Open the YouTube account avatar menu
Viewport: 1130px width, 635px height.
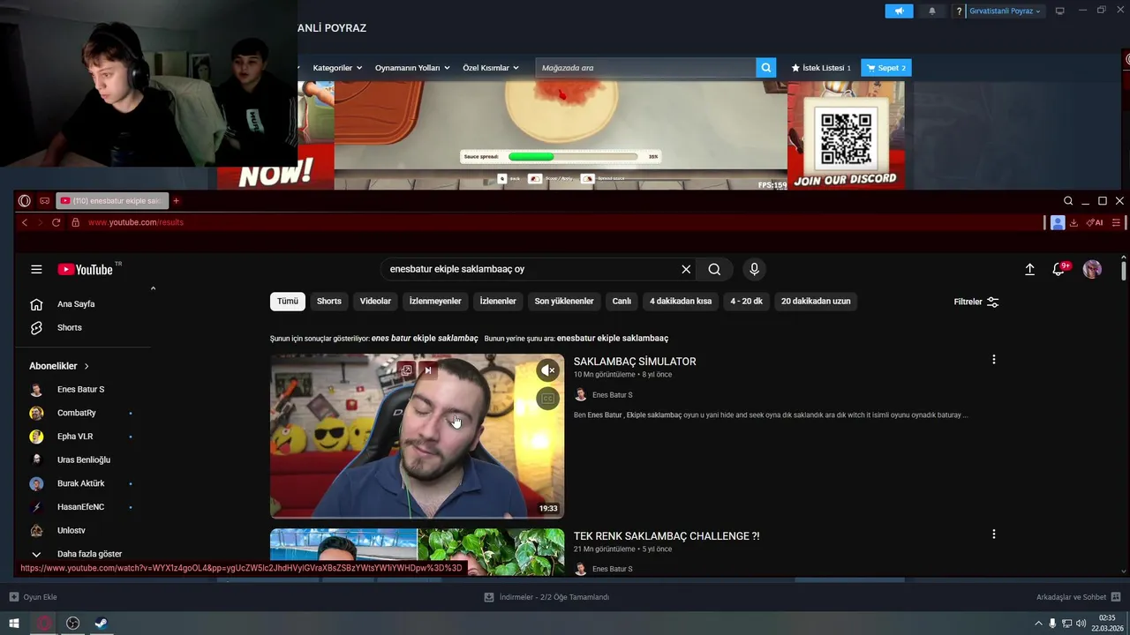(x=1092, y=269)
